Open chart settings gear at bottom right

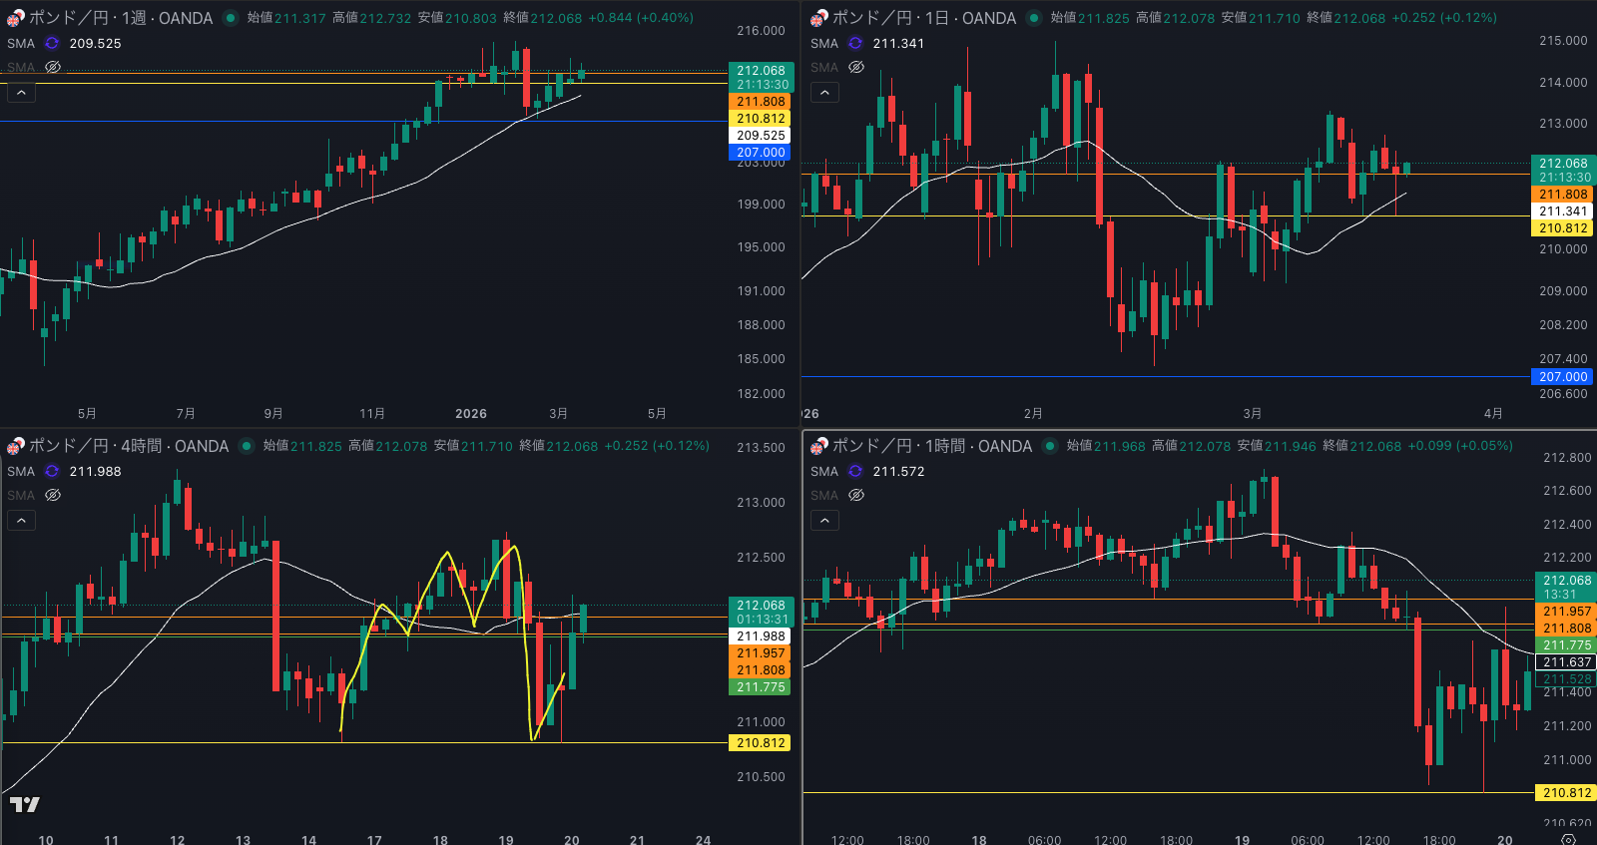1568,839
